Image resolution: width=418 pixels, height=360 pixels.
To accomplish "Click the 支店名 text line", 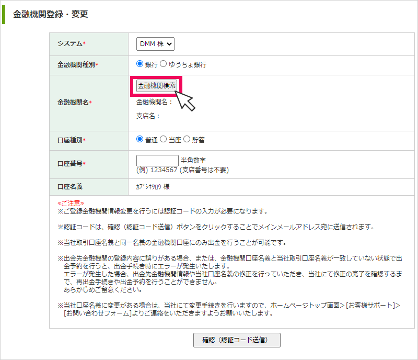I will [148, 116].
